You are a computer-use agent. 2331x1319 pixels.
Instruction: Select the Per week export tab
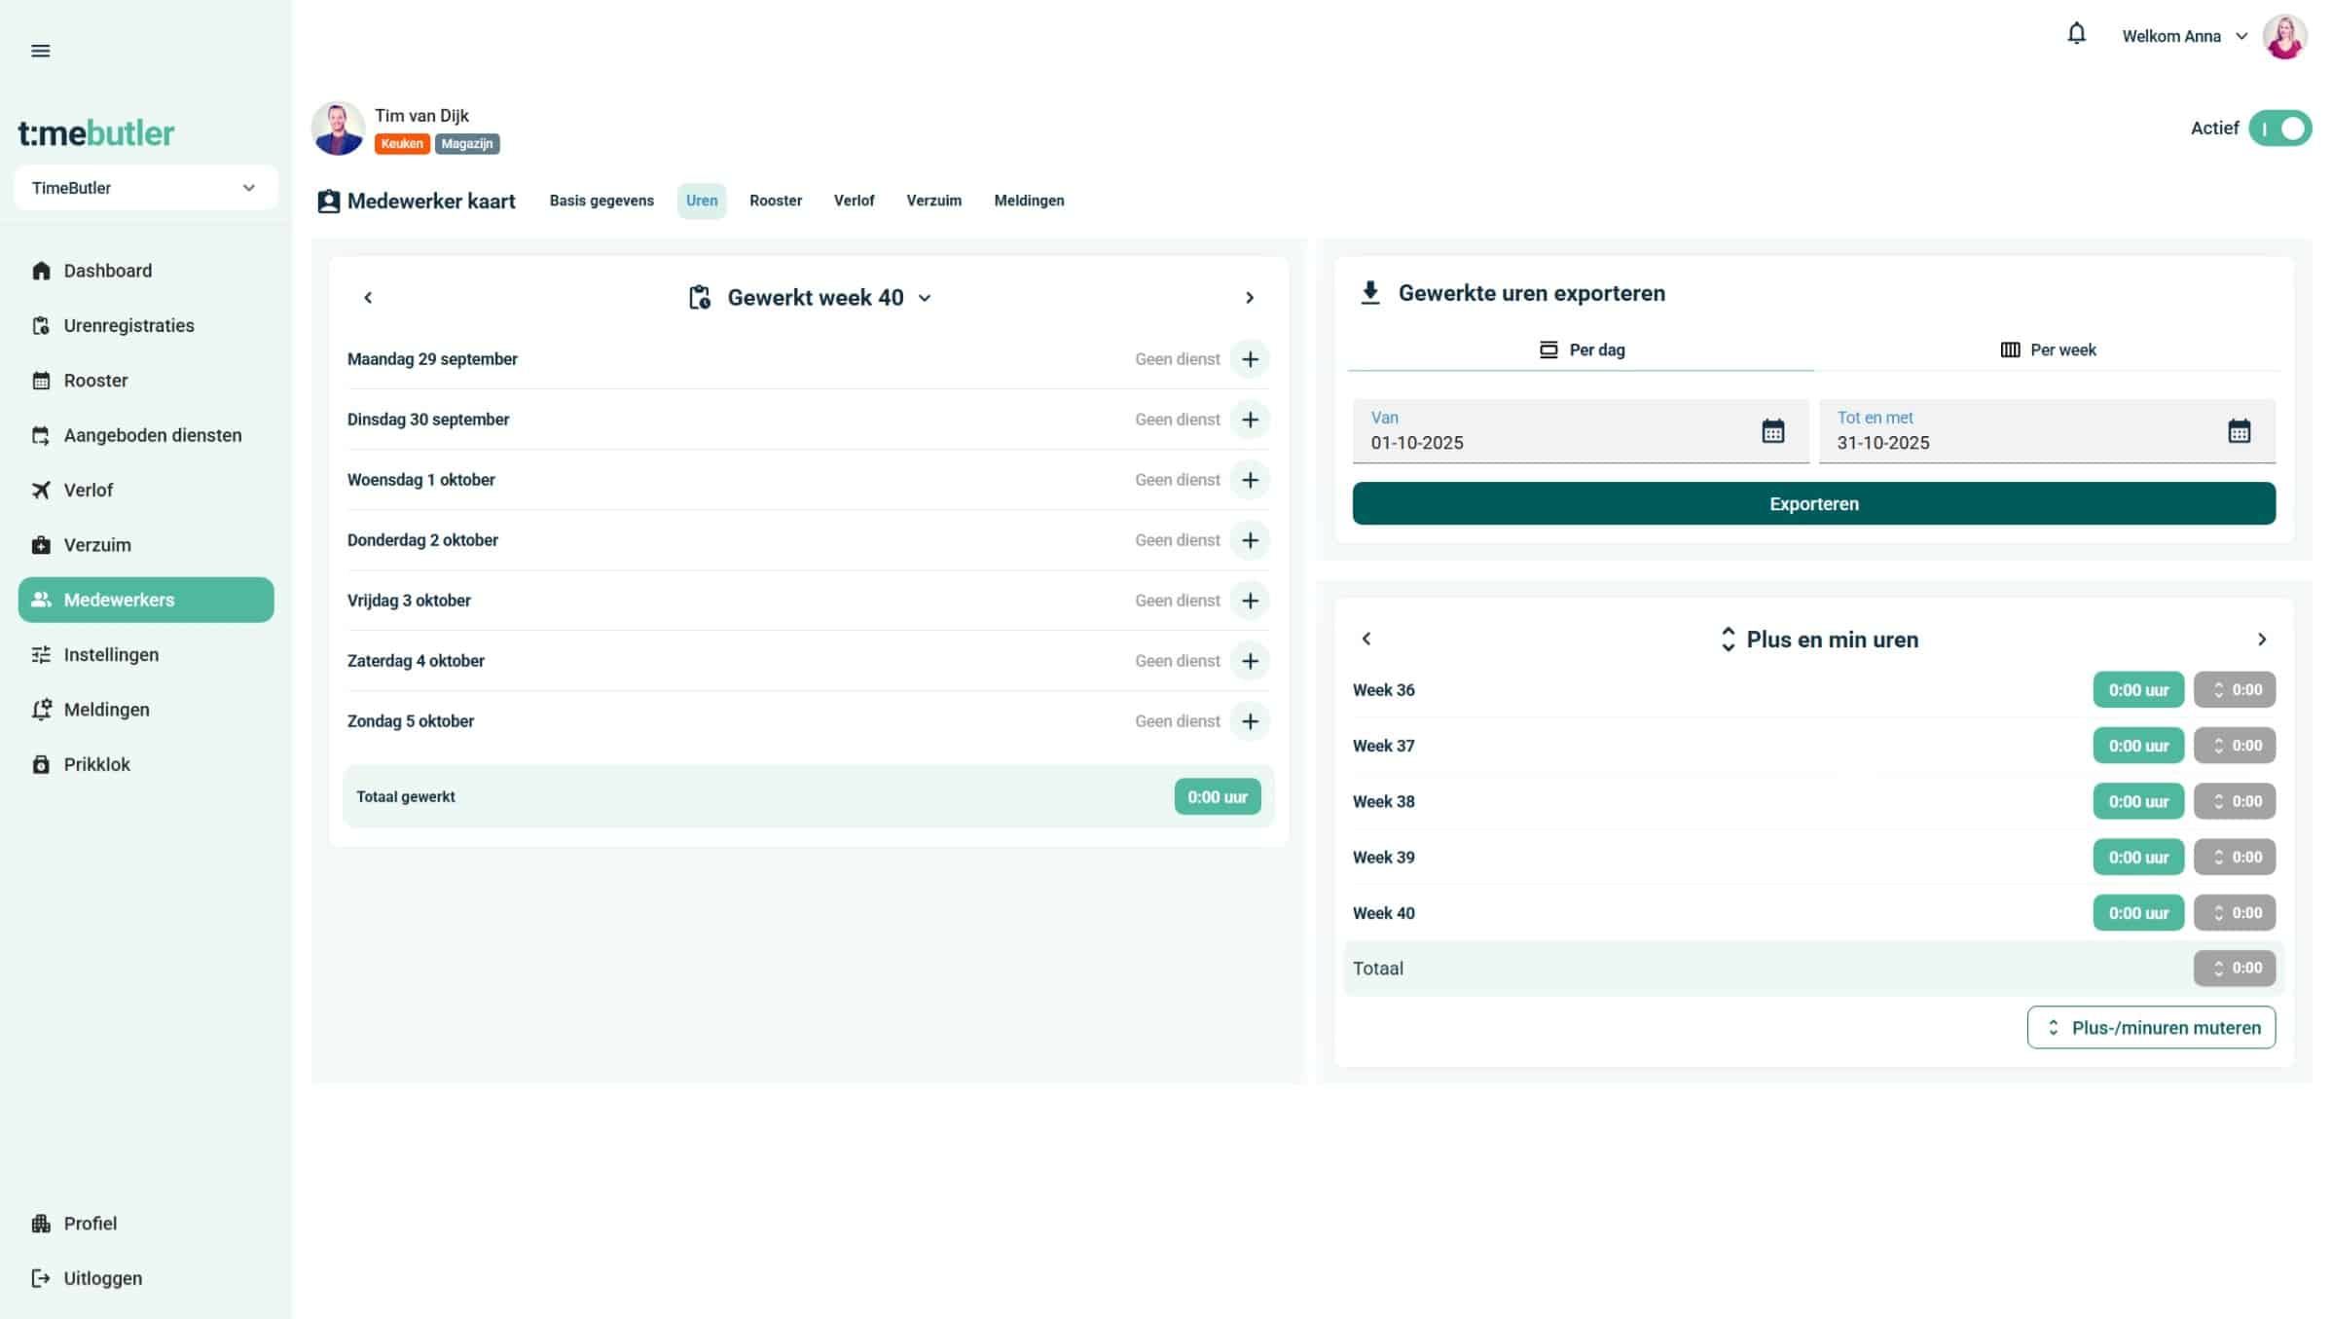click(2047, 349)
